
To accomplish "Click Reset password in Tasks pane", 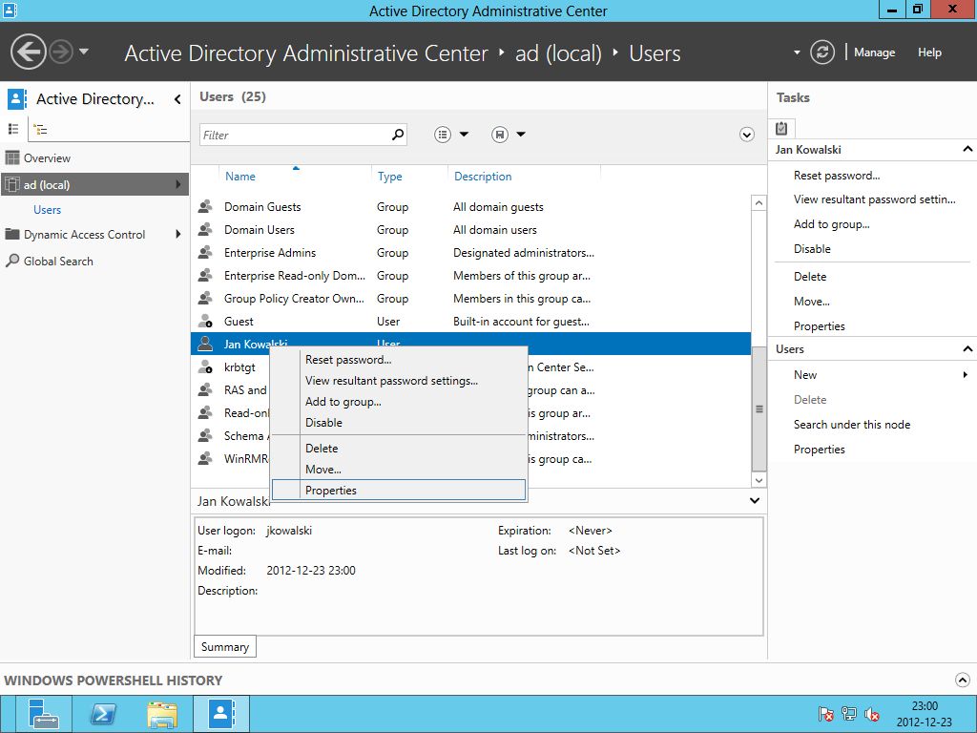I will click(x=836, y=176).
